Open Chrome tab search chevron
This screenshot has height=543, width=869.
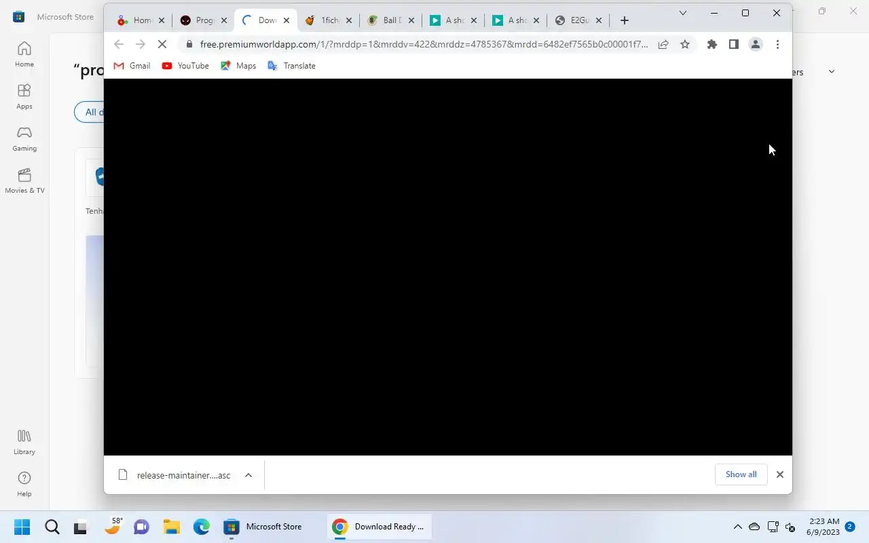(x=683, y=13)
